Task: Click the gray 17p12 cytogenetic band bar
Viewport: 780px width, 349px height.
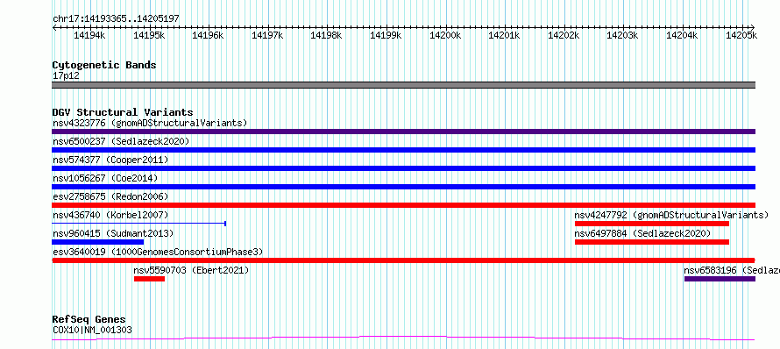Action: [403, 85]
